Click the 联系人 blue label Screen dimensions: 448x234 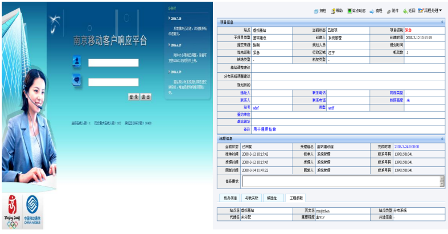(x=245, y=101)
